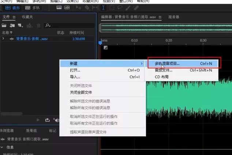Image resolution: width=232 pixels, height=155 pixels.
Task: Switch to the 效果组 tab
Action: [x=31, y=131]
